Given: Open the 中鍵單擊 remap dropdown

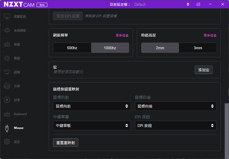Looking at the screenshot, I should pos(92,125).
